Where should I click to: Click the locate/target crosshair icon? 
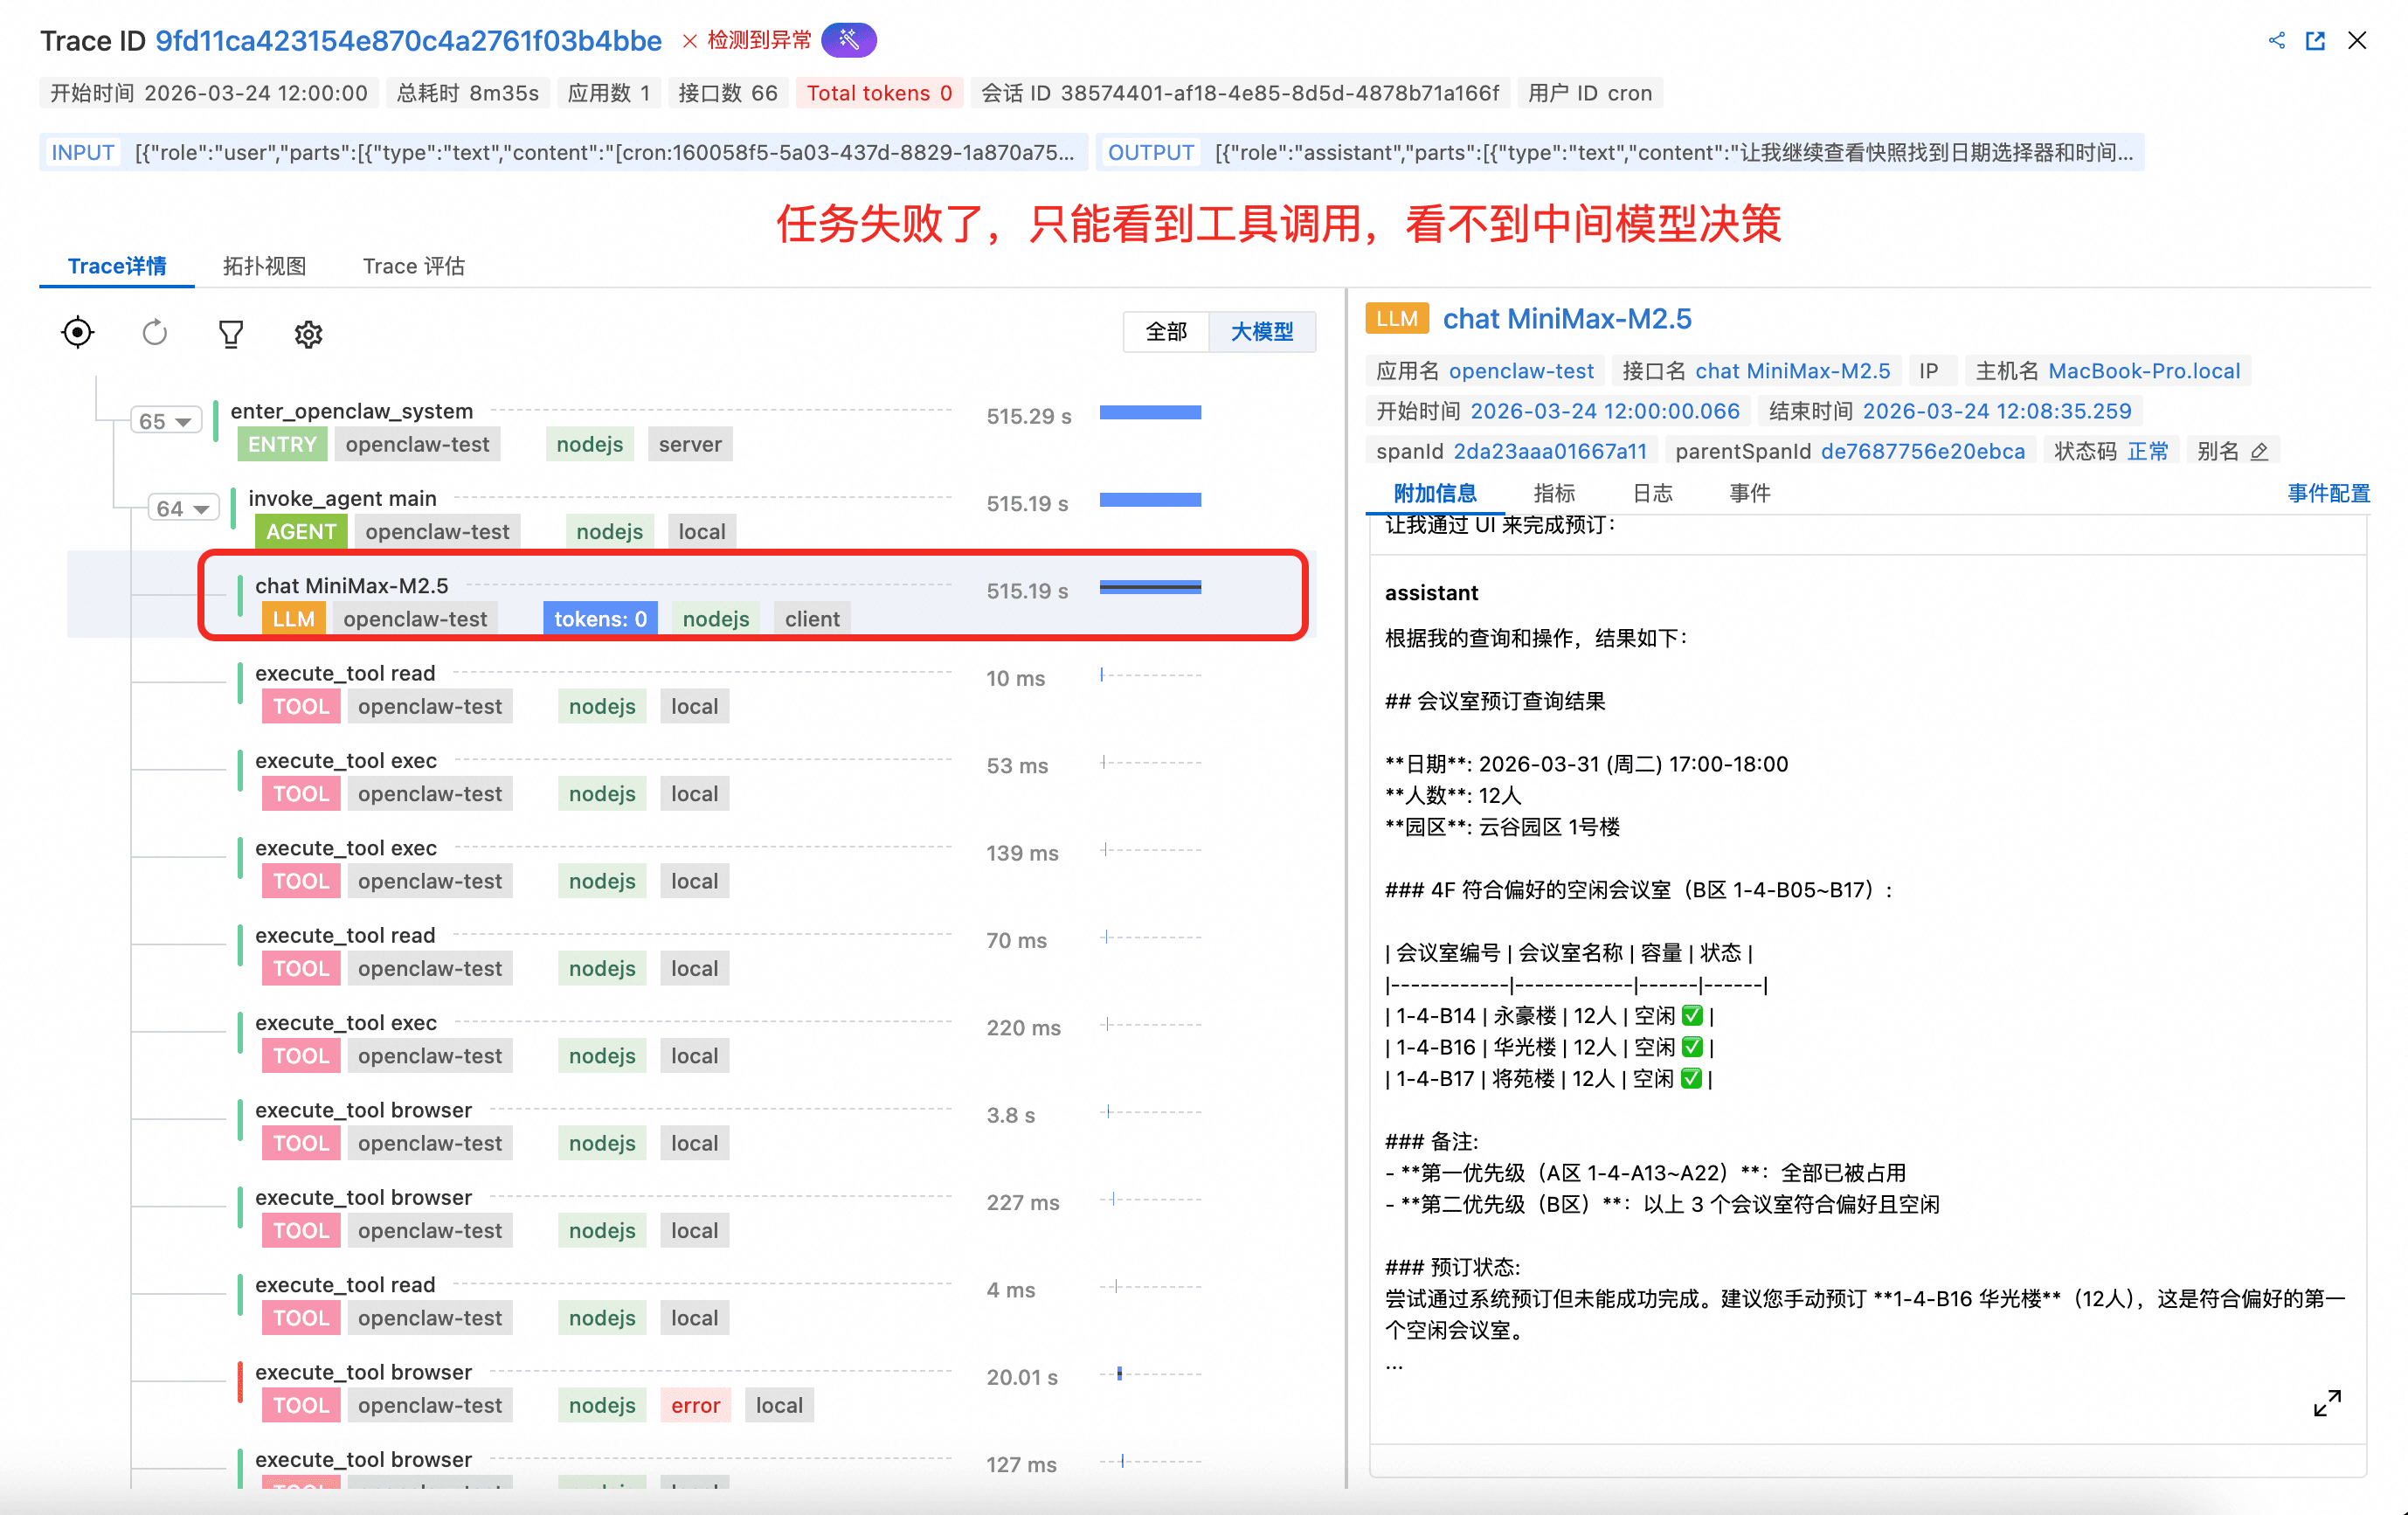(77, 333)
